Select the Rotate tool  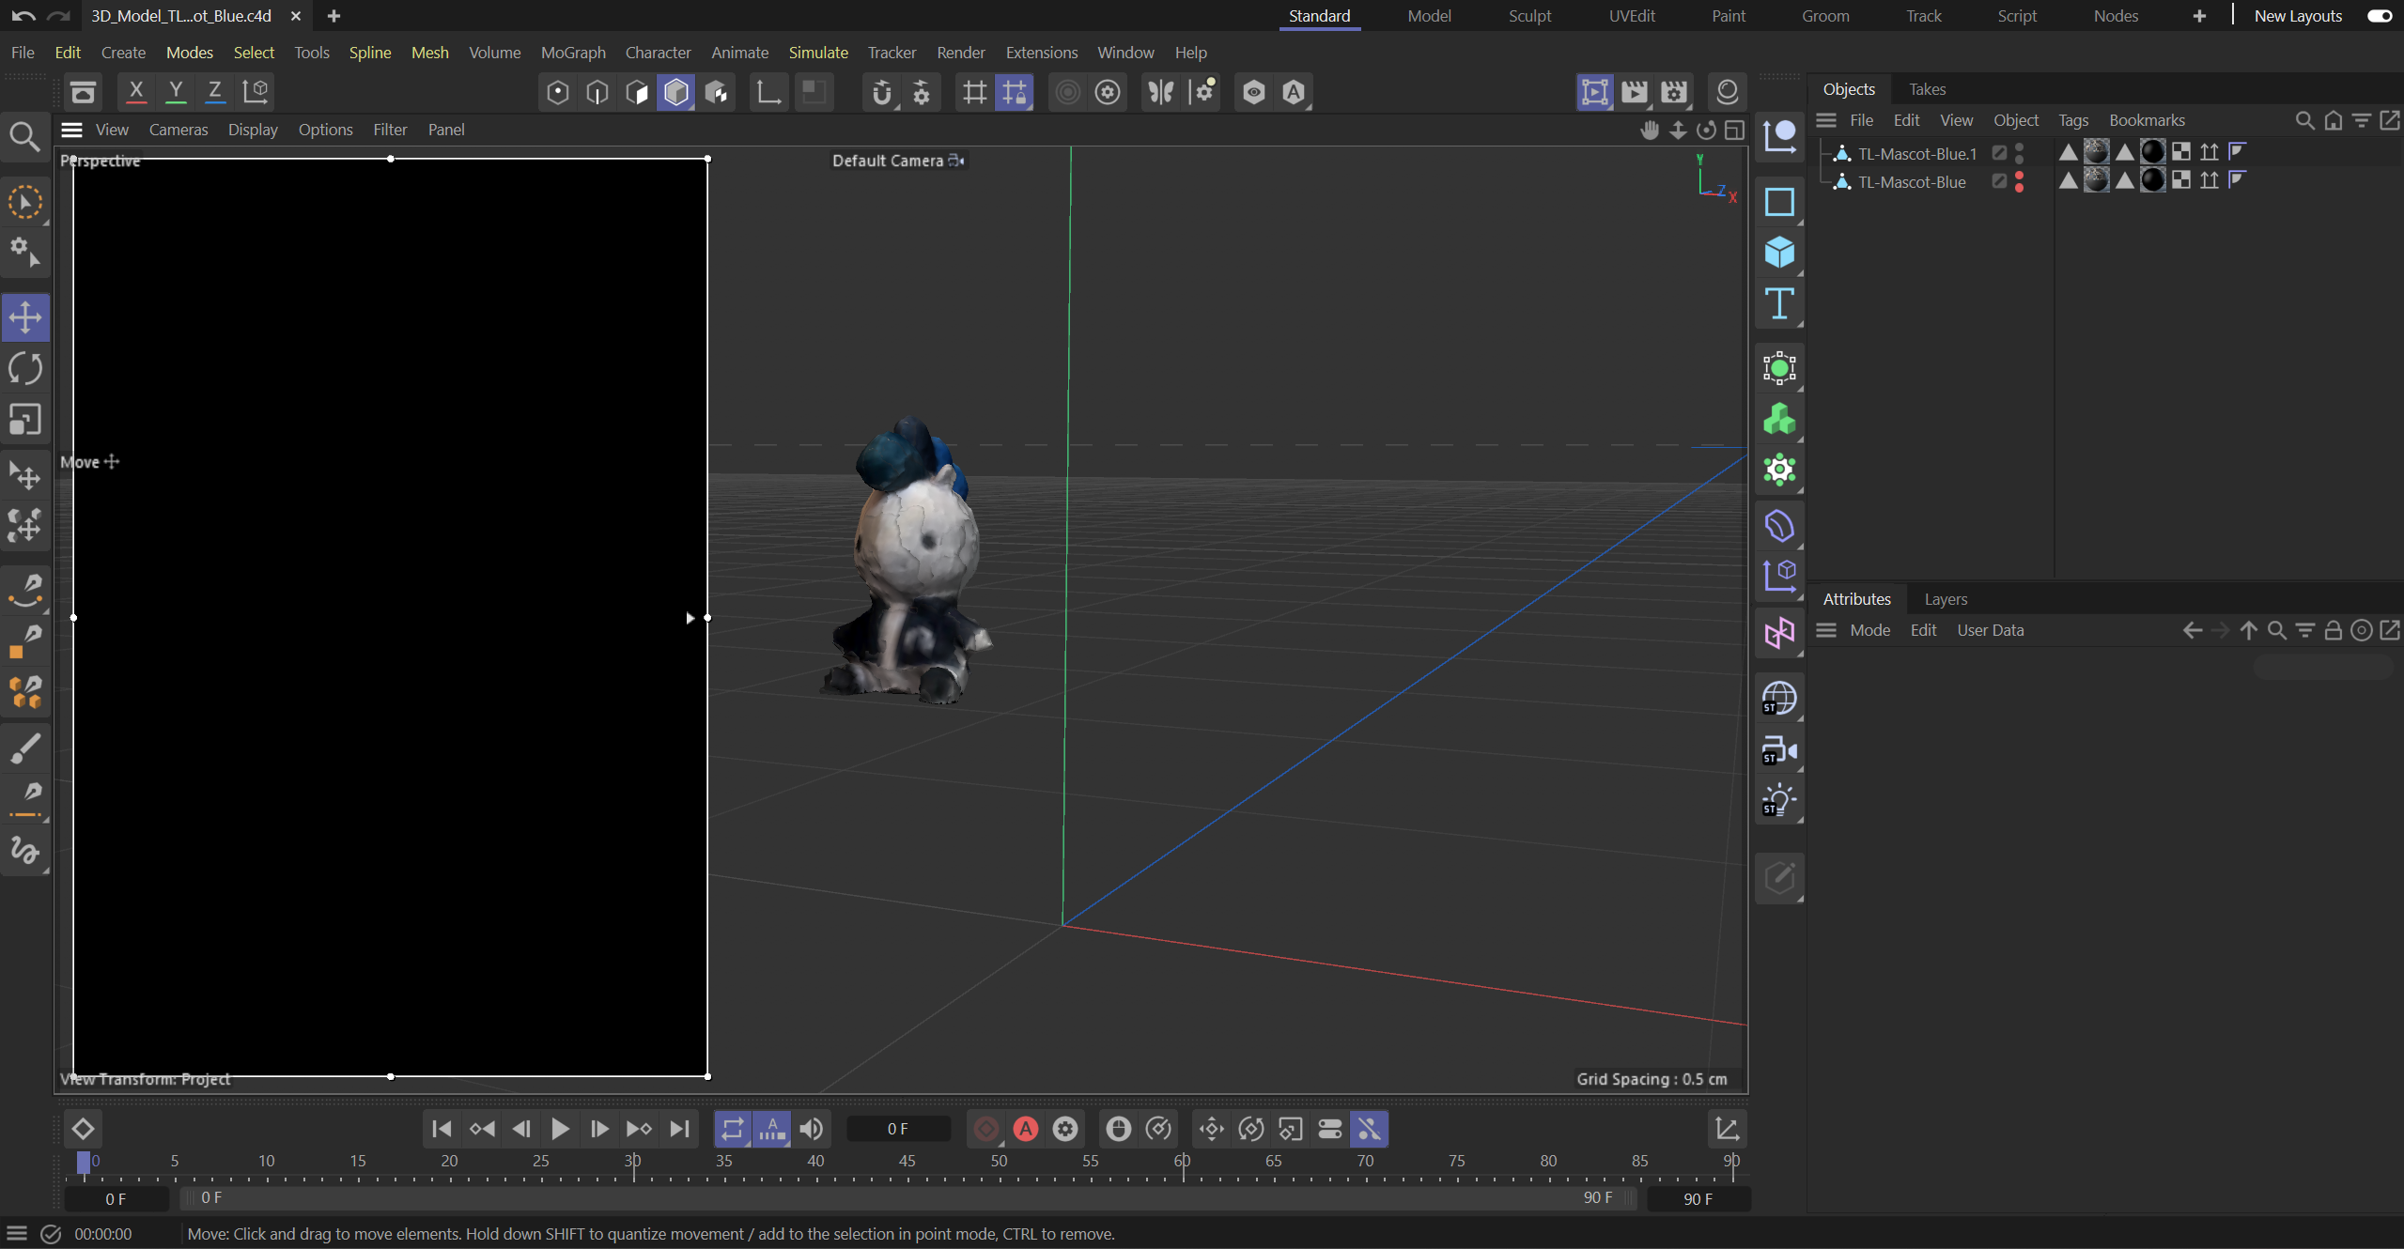point(26,367)
